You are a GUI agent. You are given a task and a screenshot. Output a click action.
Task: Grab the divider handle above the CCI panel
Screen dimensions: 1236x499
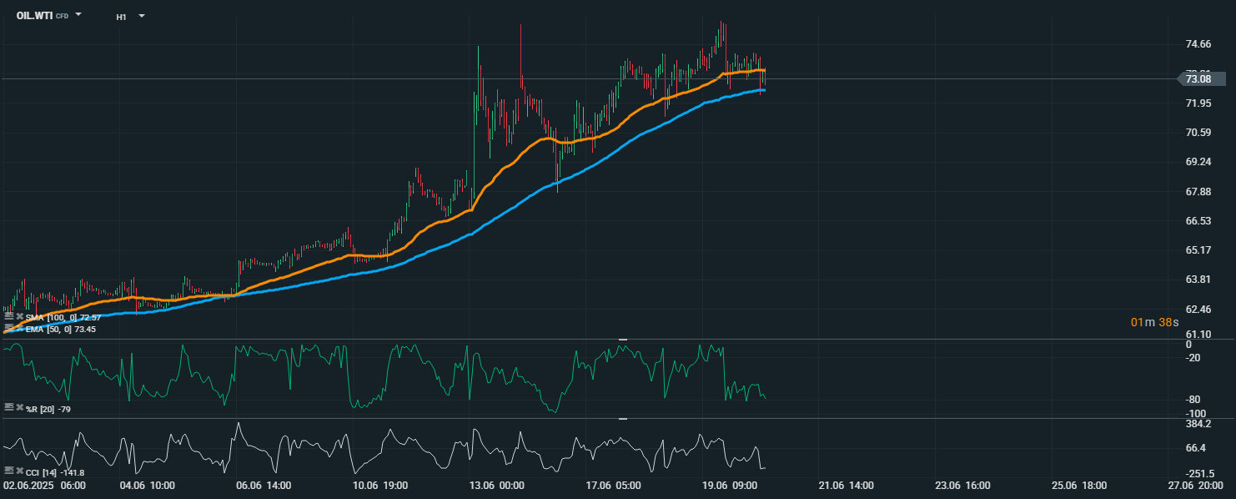tap(622, 419)
